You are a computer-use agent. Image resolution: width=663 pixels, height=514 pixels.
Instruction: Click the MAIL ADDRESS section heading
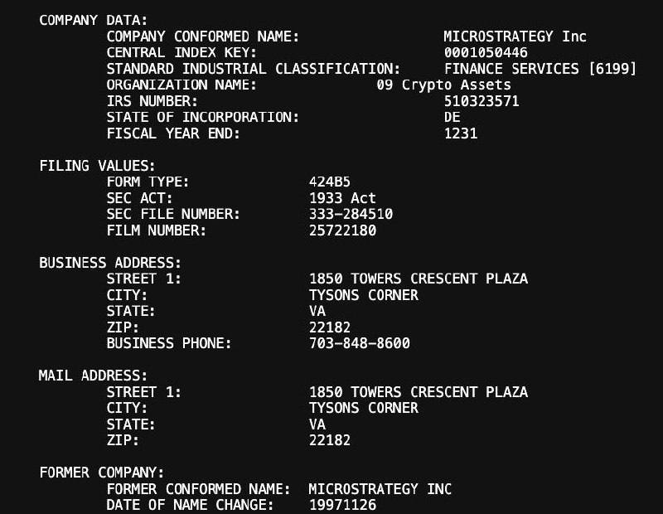tap(93, 376)
